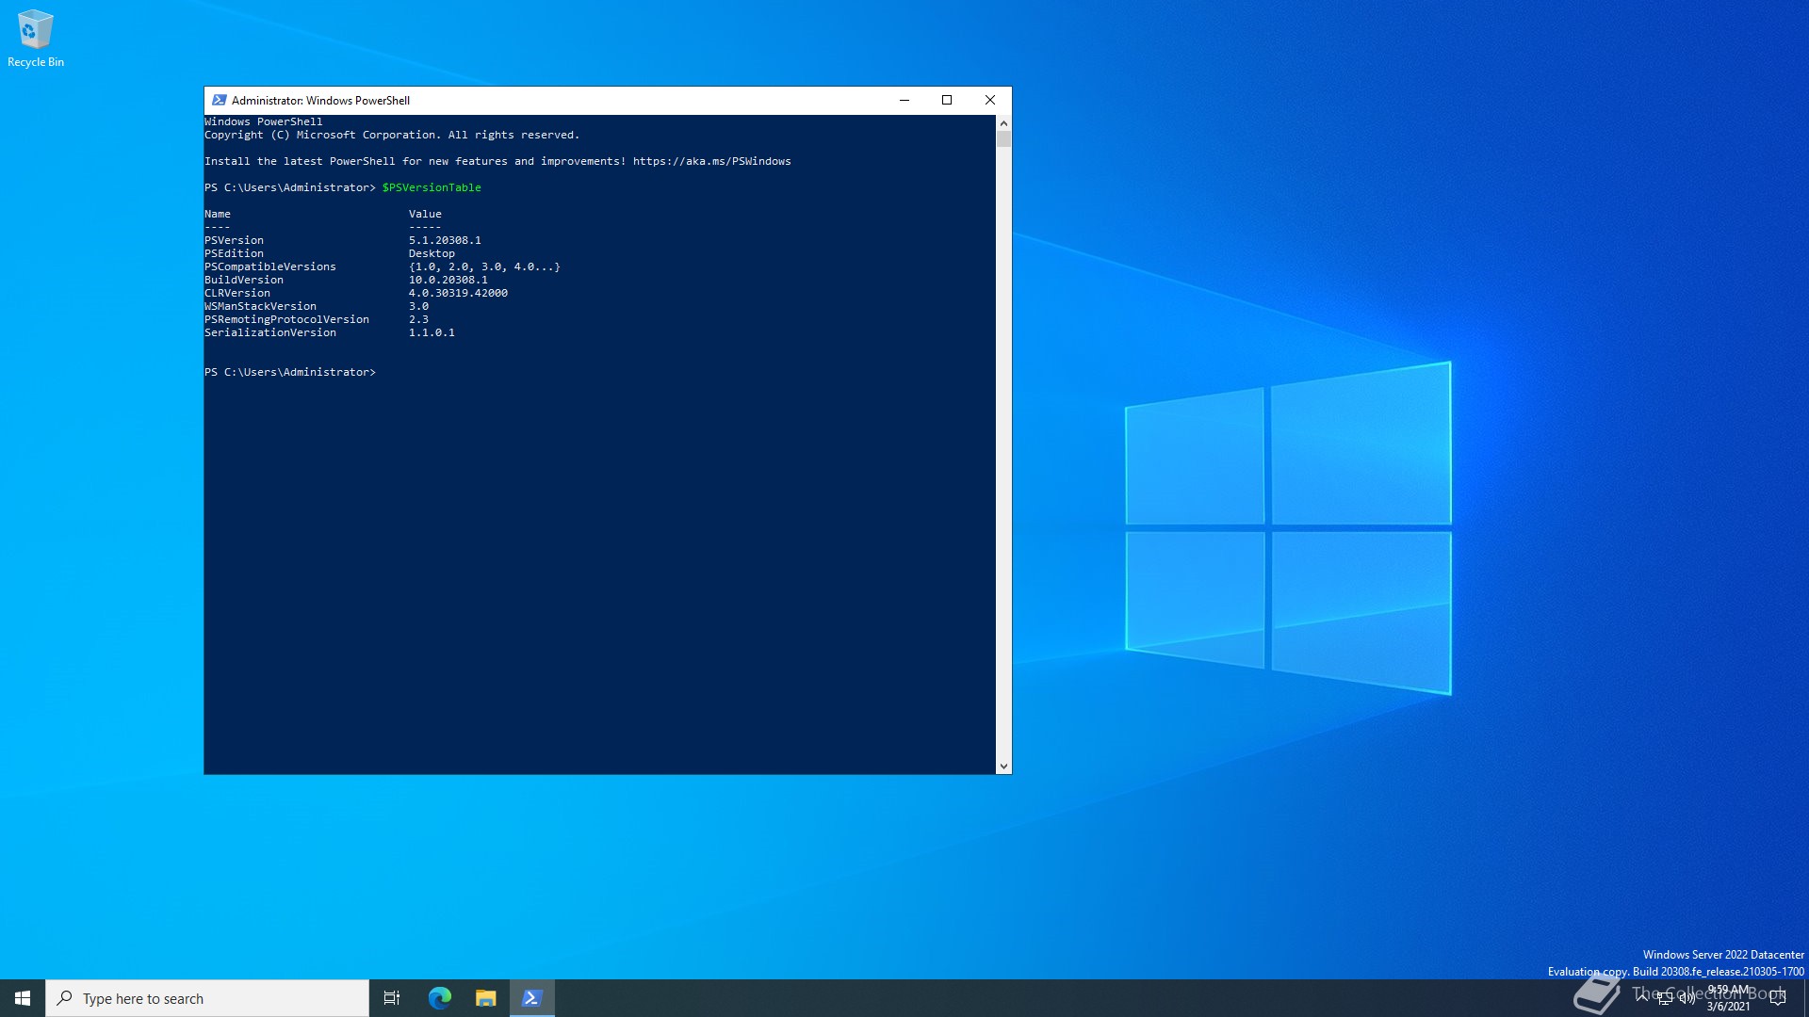The width and height of the screenshot is (1809, 1017).
Task: Minimize the PowerShell window
Action: tap(904, 100)
